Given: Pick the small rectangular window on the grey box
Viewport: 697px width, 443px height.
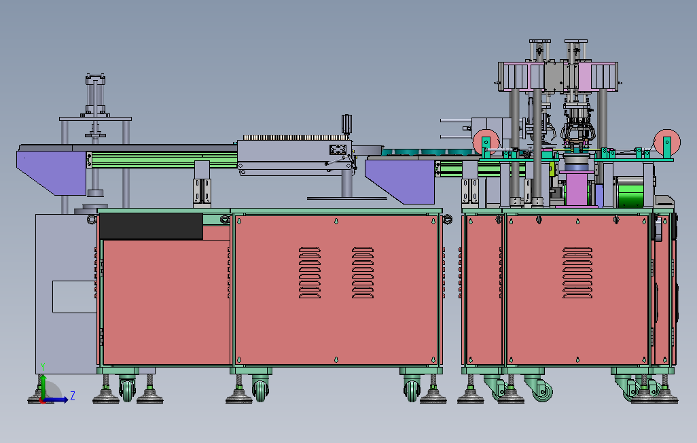Looking at the screenshot, I should click(x=74, y=297).
